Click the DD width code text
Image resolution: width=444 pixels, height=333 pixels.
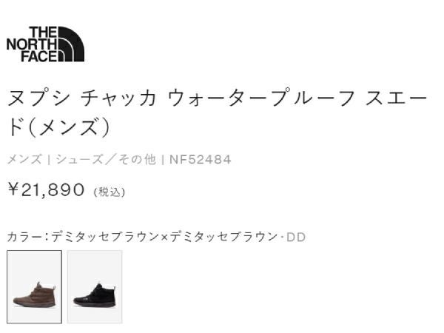296,237
